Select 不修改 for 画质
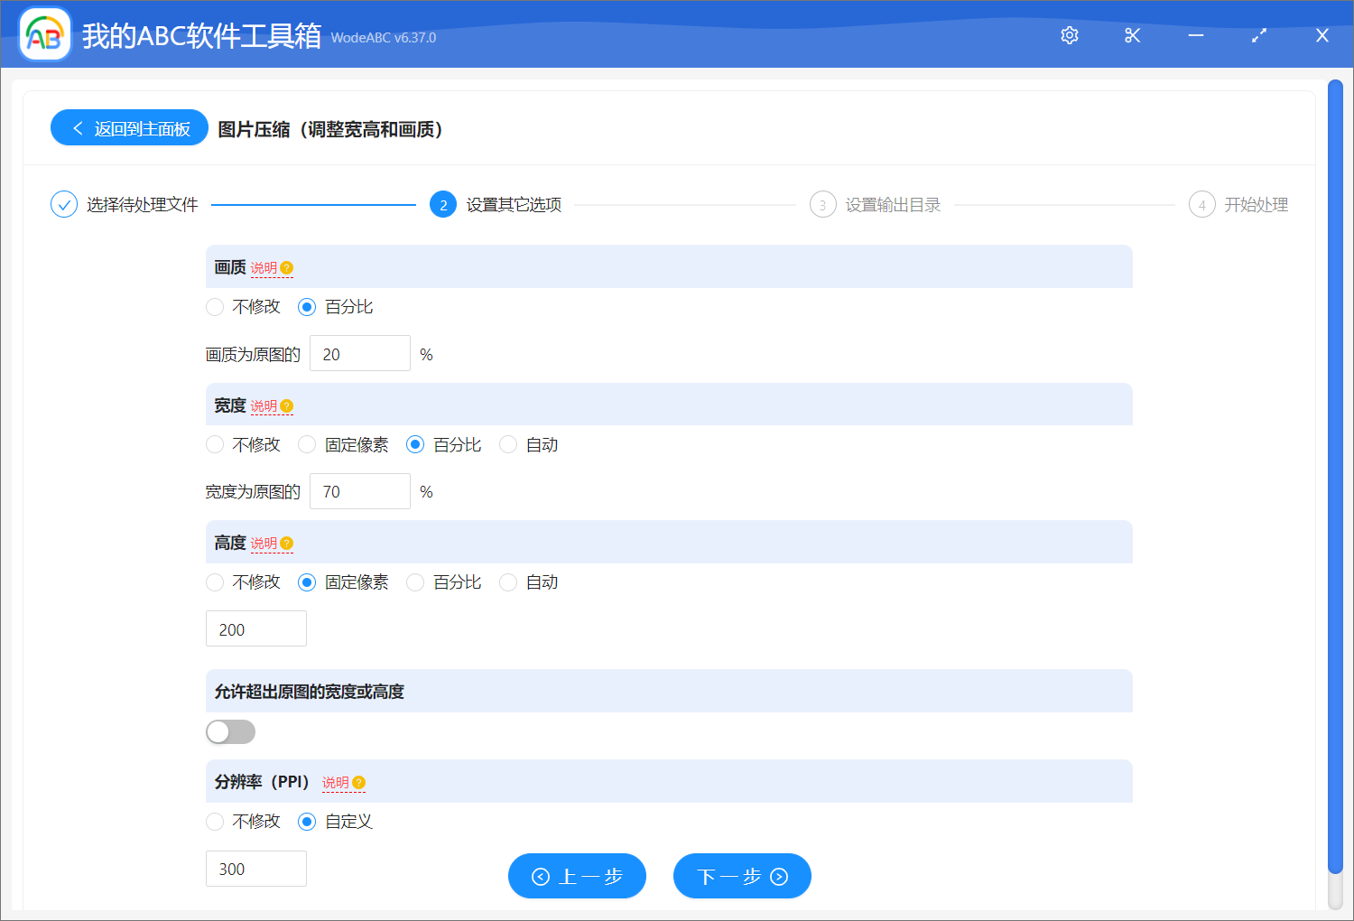1354x921 pixels. click(215, 307)
